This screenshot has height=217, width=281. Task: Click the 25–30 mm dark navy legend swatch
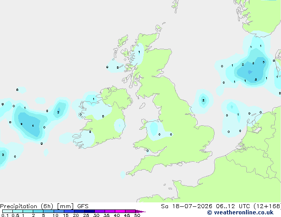[90, 211]
